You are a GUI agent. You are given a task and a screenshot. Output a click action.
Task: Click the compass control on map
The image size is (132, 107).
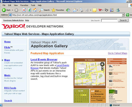[x=102, y=64]
